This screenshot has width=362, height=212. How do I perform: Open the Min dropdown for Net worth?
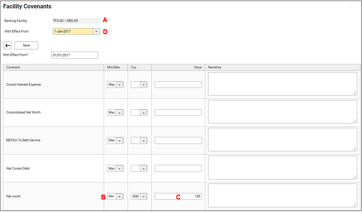tap(115, 196)
